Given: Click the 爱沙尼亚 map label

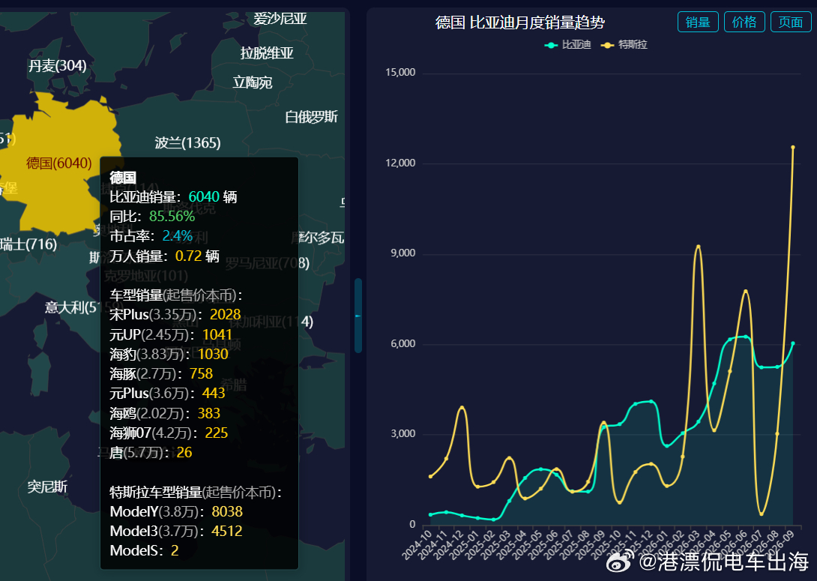Looking at the screenshot, I should [280, 19].
